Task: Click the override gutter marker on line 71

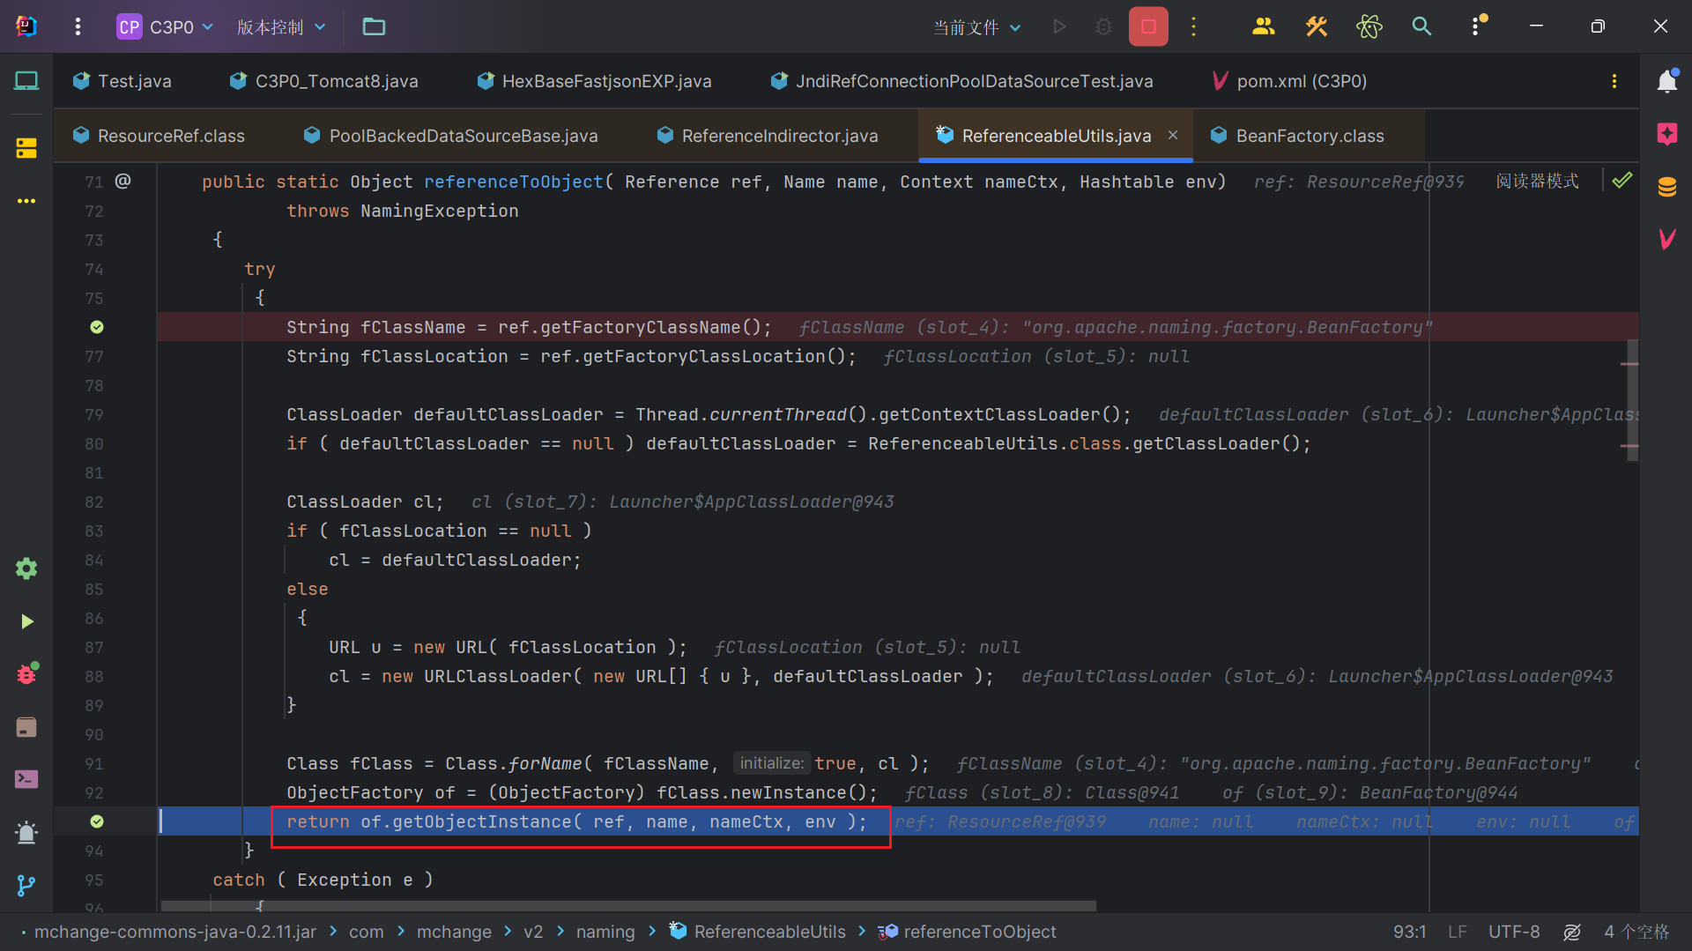Action: pyautogui.click(x=123, y=181)
